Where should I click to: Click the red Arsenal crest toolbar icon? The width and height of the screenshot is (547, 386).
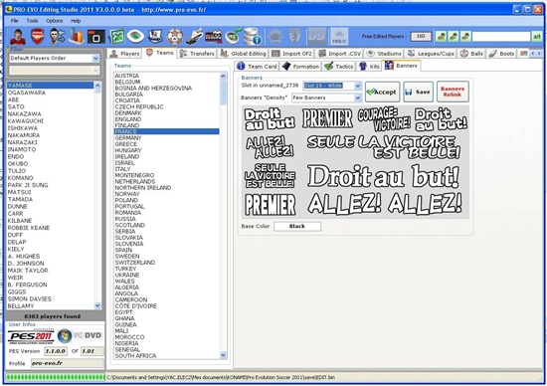click(38, 36)
